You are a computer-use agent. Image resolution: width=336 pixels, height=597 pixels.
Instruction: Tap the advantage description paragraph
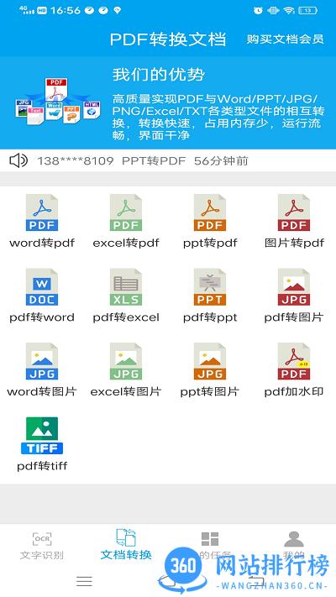(x=218, y=118)
